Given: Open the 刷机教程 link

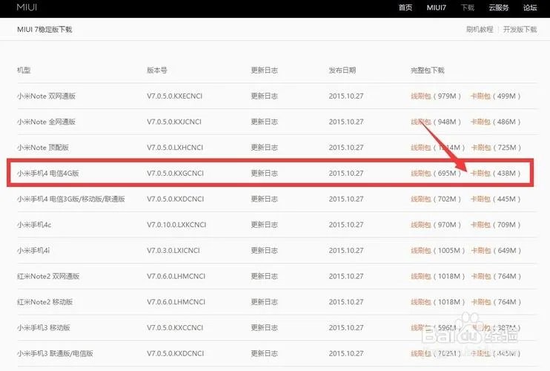Looking at the screenshot, I should pyautogui.click(x=480, y=30).
